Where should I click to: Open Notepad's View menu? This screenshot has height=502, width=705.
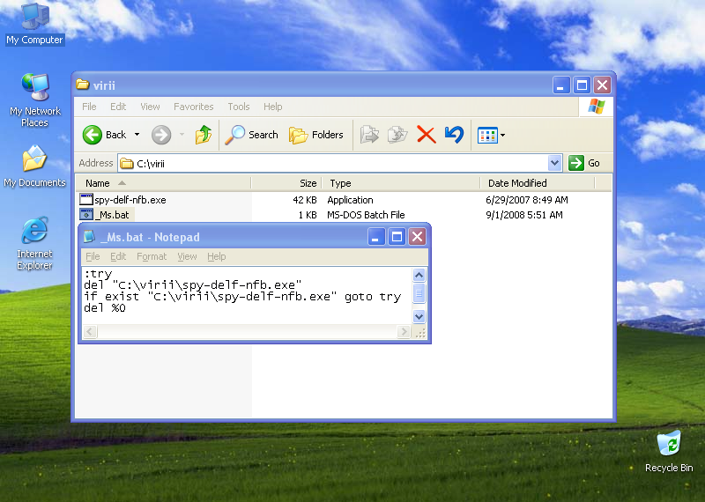[187, 256]
